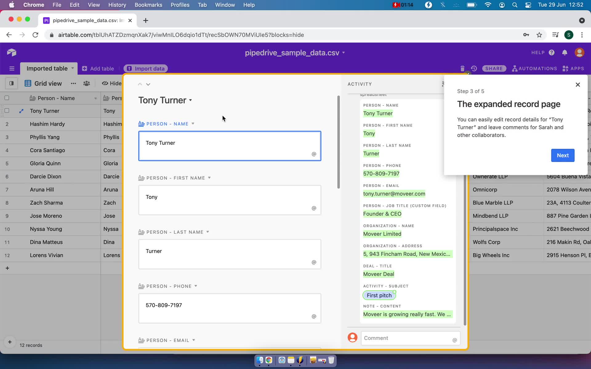This screenshot has width=591, height=369.
Task: Click the browser address bar URL
Action: click(x=181, y=35)
